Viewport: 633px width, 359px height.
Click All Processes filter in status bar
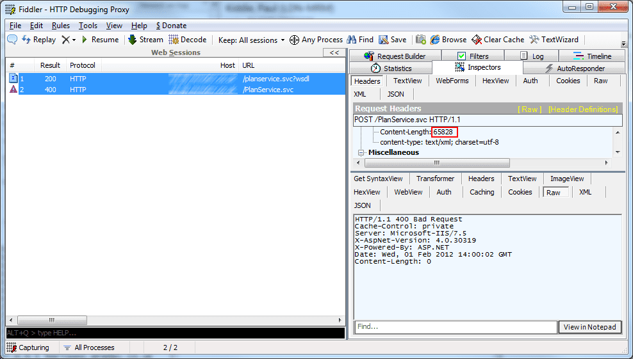click(89, 347)
